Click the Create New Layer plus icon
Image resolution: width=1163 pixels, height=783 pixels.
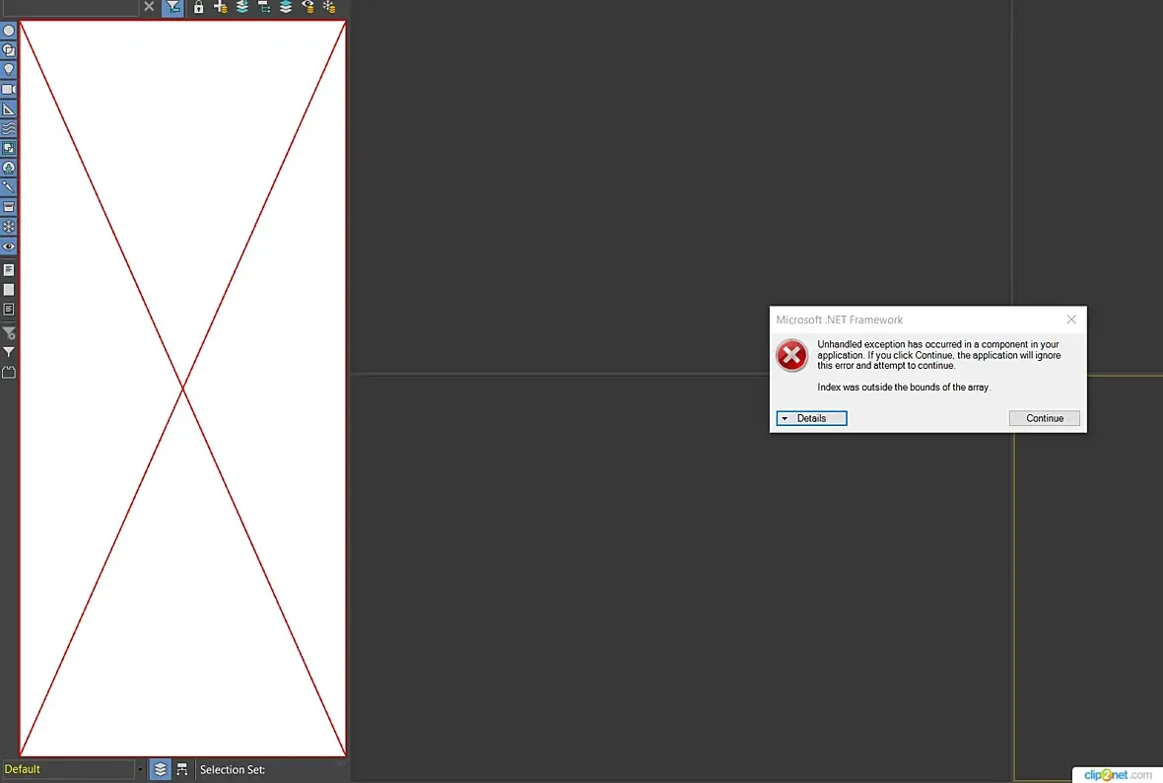(221, 8)
